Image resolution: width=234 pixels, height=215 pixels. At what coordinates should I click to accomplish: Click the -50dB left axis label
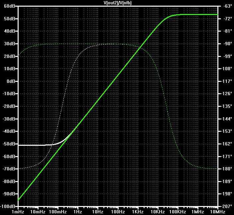coord(9,144)
